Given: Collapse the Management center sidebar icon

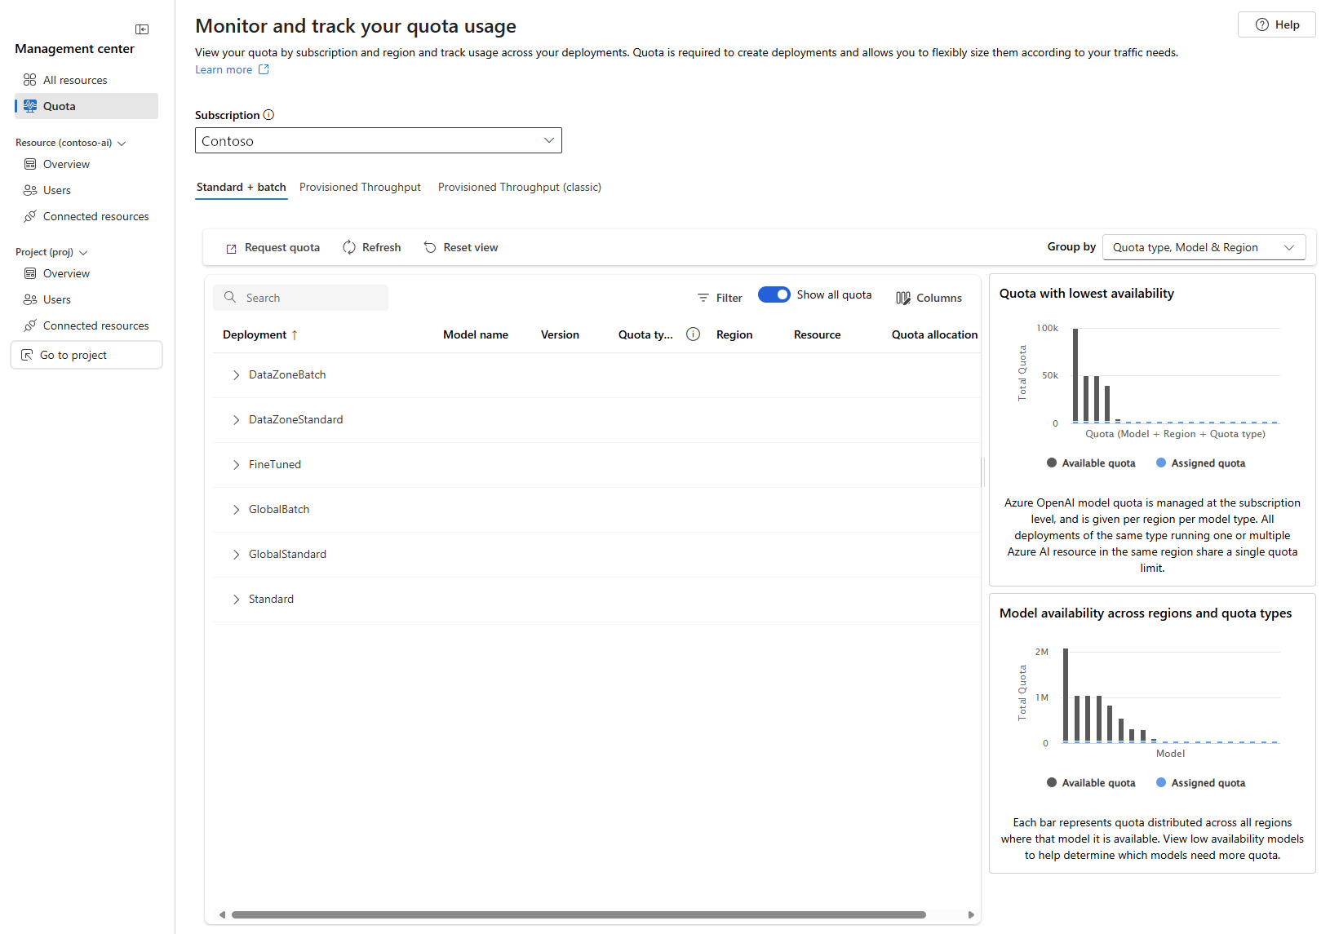Looking at the screenshot, I should coord(142,29).
